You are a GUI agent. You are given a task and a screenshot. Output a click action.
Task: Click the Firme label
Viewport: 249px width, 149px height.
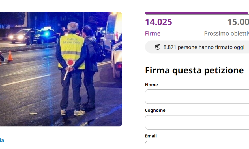[x=153, y=33]
